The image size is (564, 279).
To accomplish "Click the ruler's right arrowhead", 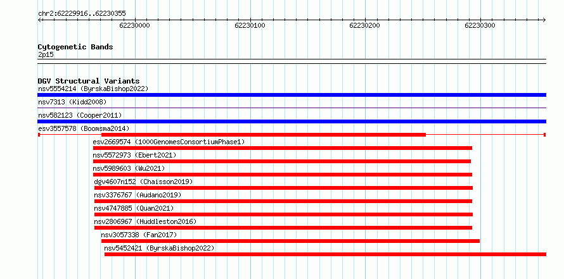I will click(x=544, y=20).
